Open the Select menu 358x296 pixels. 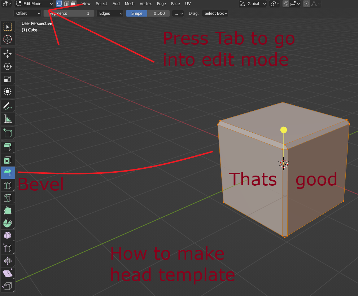coord(101,4)
